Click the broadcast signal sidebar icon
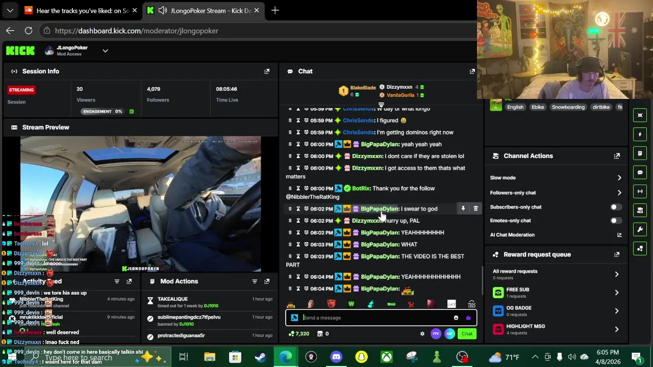This screenshot has height=367, width=653. coord(640,191)
